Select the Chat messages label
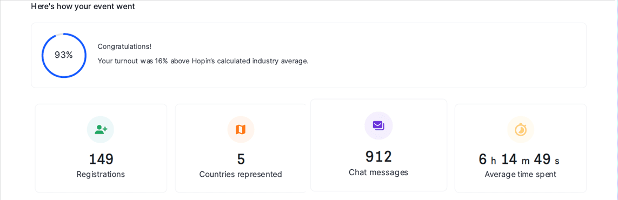 pos(378,172)
